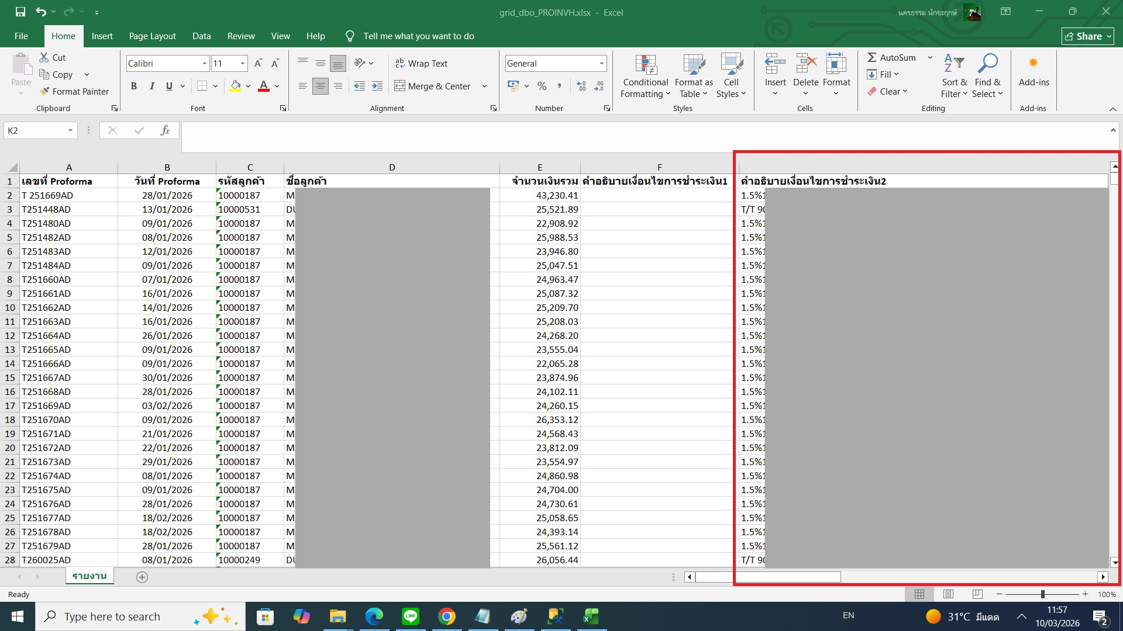Toggle Wrap Text on
Screen dimensions: 1123x631
pos(421,63)
